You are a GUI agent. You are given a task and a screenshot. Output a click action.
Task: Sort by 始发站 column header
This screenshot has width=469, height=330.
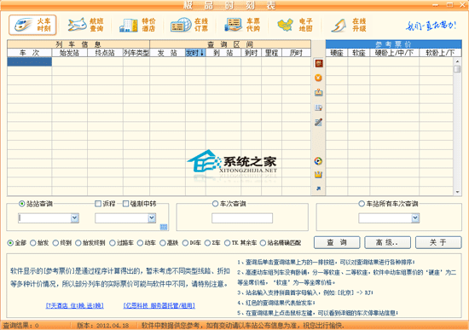[70, 53]
